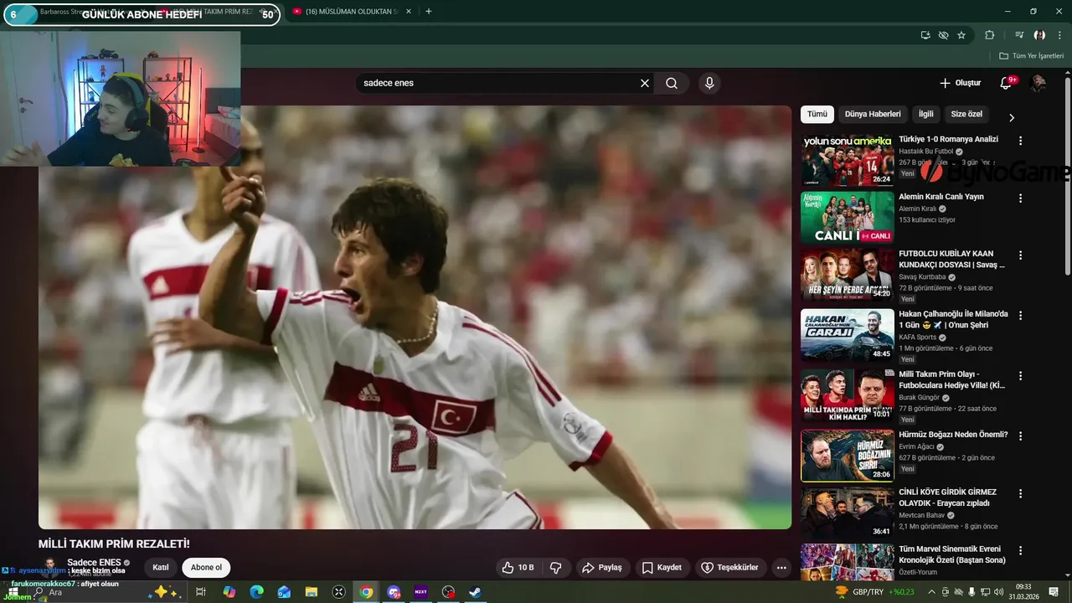
Task: Click the crossed-eye privacy icon in address bar
Action: click(x=943, y=35)
